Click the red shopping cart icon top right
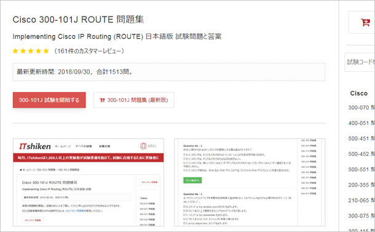Viewport: 375px width, 232px height. tap(365, 23)
